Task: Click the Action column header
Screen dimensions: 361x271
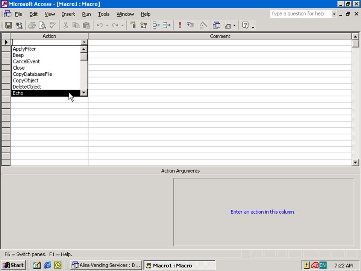Action: [49, 36]
